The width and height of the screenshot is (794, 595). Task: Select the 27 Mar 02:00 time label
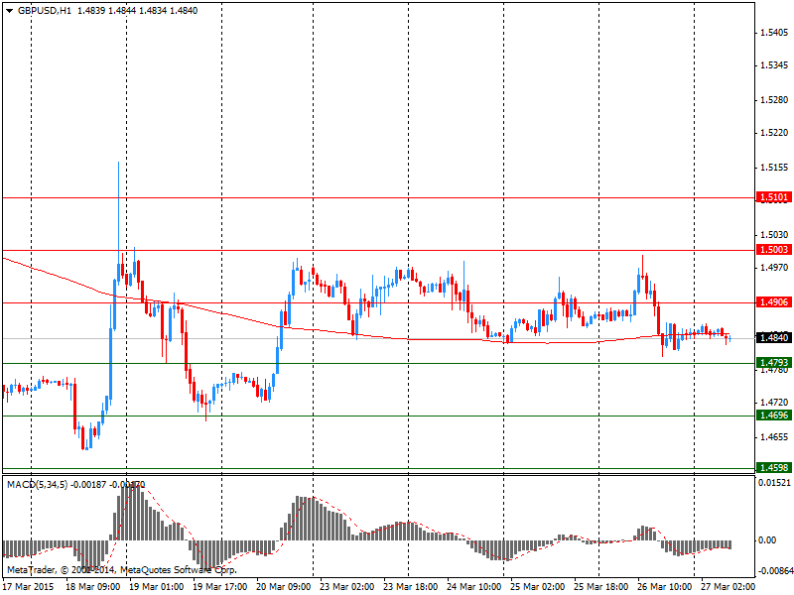[728, 586]
